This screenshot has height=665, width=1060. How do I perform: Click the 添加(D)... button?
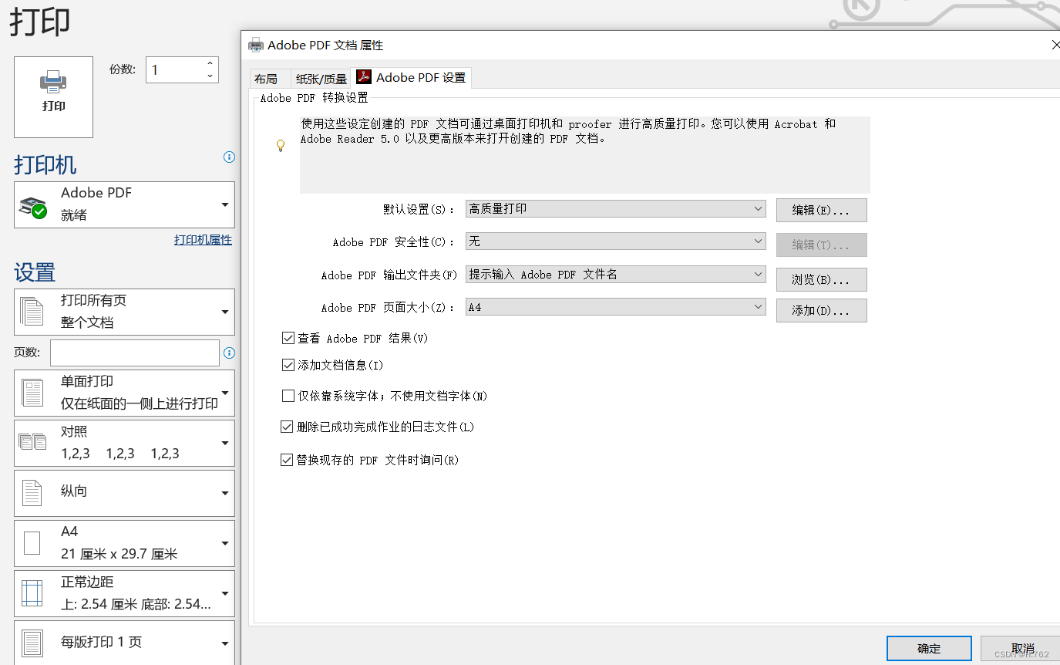point(821,310)
